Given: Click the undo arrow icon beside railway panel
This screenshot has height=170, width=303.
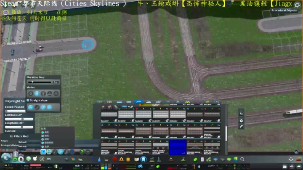Looking at the screenshot, I should pyautogui.click(x=241, y=114).
